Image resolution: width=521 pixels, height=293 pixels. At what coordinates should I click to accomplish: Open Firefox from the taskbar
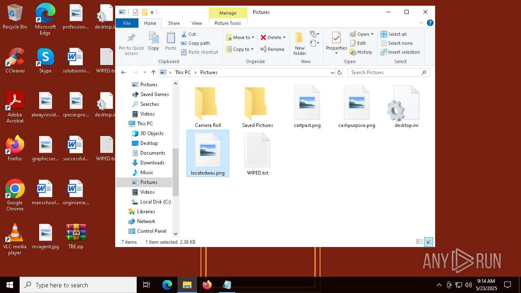pos(207,285)
